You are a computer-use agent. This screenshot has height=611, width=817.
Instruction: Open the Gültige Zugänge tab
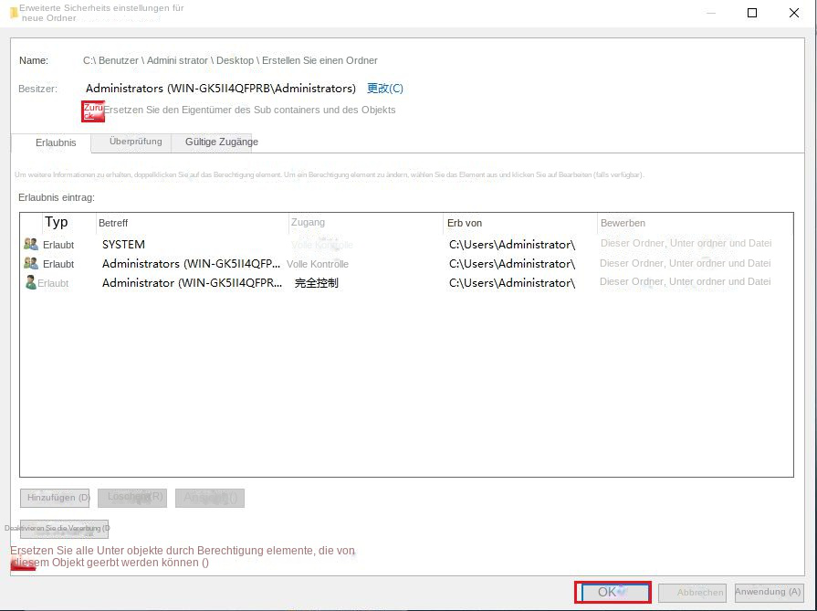[x=221, y=142]
